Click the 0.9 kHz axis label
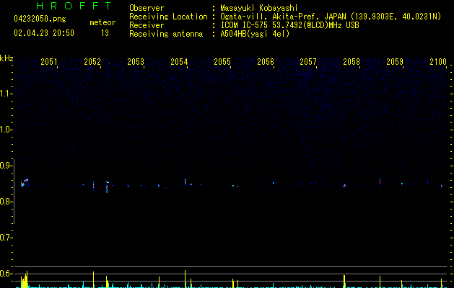Screen dimensions: 454x288 6,166
